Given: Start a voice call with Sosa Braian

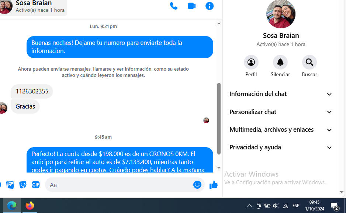Looking at the screenshot, I should coord(174,6).
